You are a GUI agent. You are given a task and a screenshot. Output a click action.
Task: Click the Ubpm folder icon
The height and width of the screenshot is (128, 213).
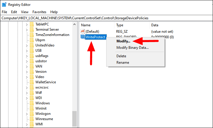(32, 40)
